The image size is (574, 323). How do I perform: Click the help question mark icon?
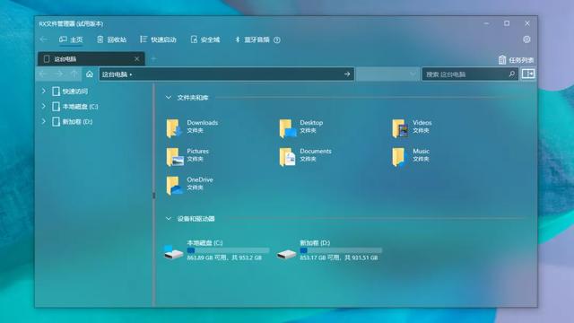point(277,39)
